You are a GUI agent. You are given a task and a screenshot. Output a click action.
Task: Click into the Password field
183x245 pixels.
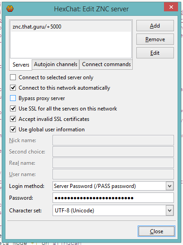tap(113, 198)
